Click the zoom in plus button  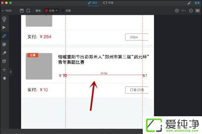click(177, 11)
